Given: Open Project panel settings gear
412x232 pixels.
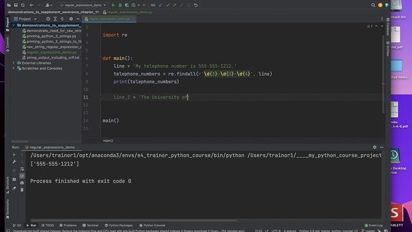Looking at the screenshot, I should (71, 19).
